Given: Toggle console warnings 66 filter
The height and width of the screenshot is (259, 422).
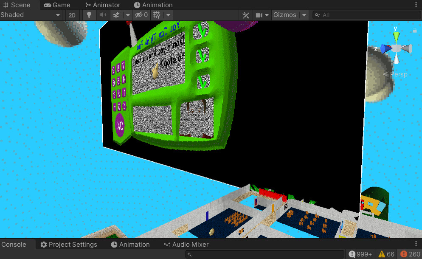Looking at the screenshot, I should [386, 254].
